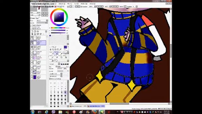Pick the Eyedropper color picker tool

pyautogui.click(x=60, y=49)
